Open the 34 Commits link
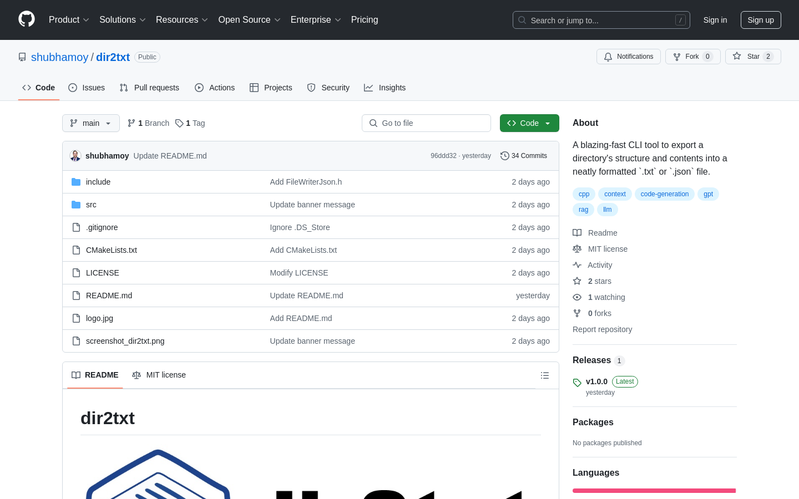 tap(524, 156)
